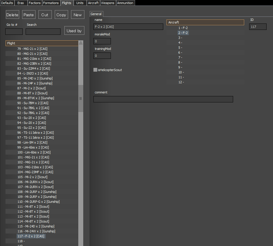Select flight 105 - Mi-2 x 2 [Scout]

(x=32, y=177)
